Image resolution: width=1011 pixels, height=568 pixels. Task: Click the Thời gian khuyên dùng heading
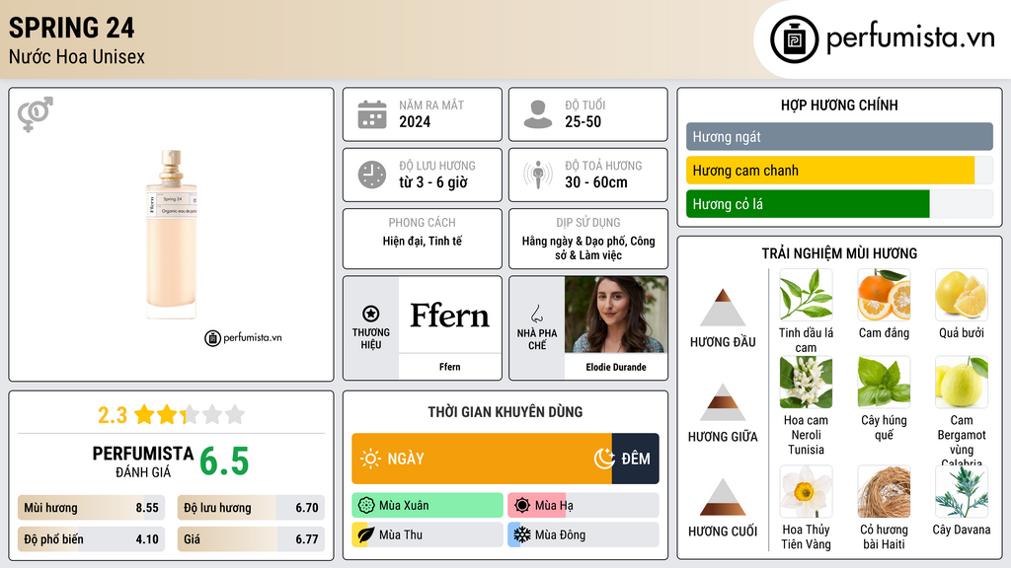pos(505,412)
